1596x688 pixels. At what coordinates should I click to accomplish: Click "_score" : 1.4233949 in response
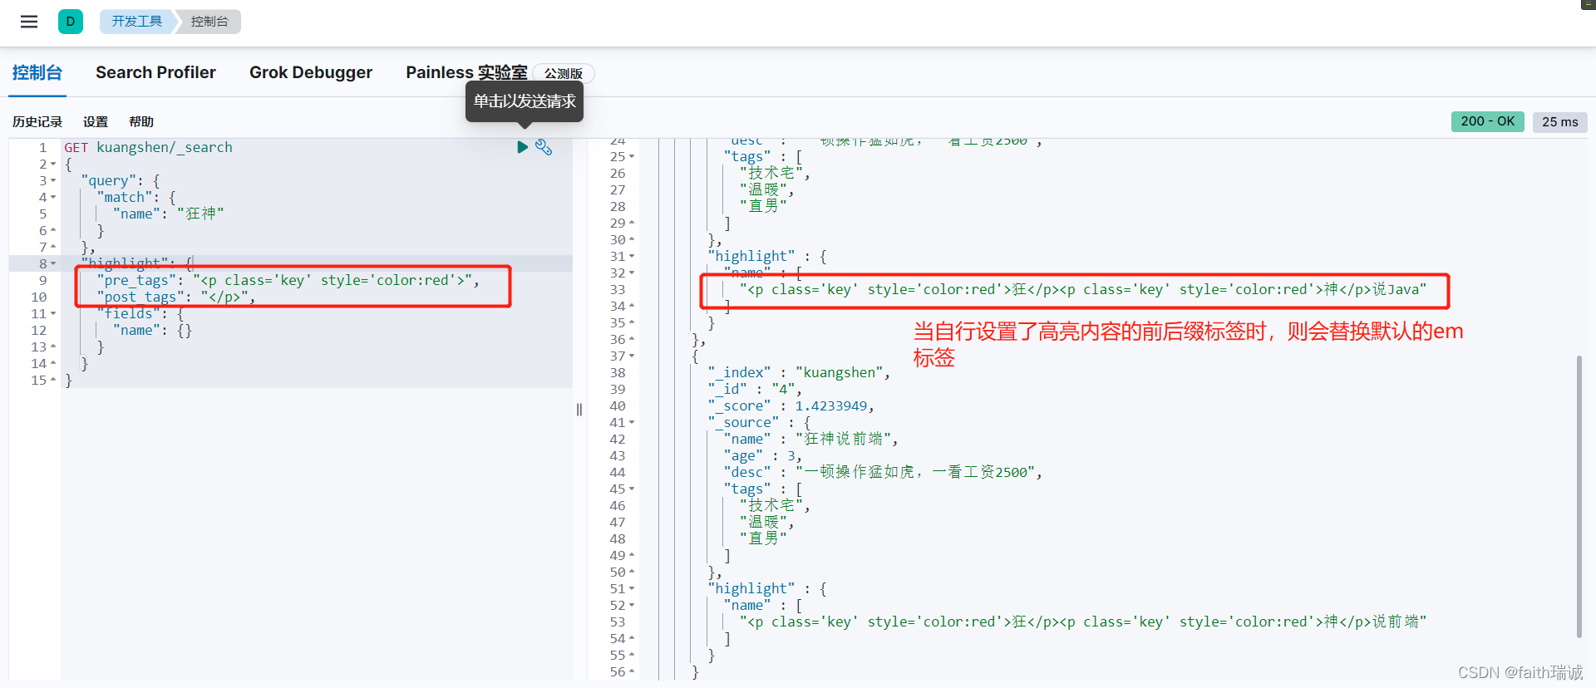click(x=791, y=405)
